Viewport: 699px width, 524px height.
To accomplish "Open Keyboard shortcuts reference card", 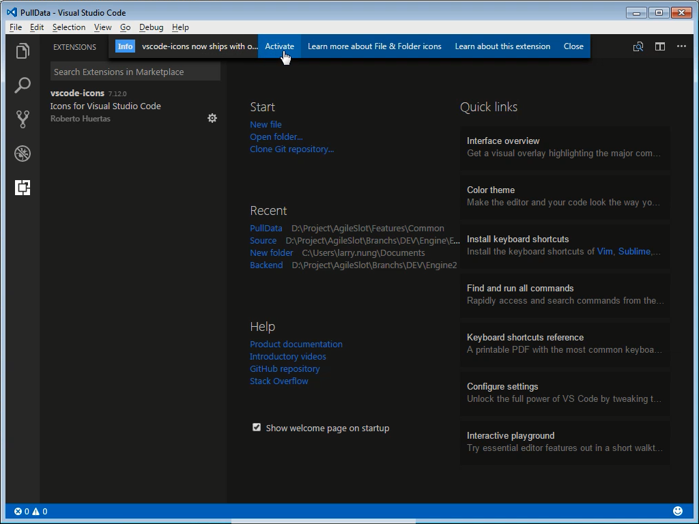I will click(565, 344).
